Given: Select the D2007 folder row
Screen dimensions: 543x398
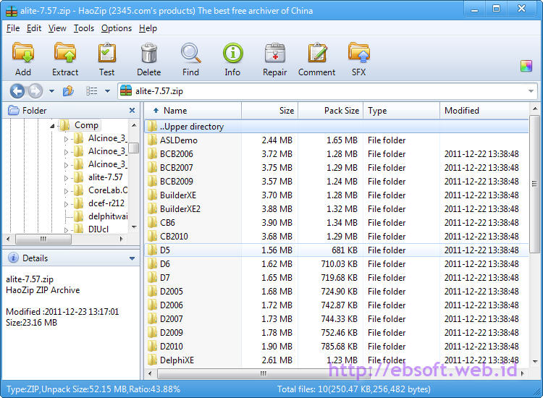Looking at the screenshot, I should 337,318.
